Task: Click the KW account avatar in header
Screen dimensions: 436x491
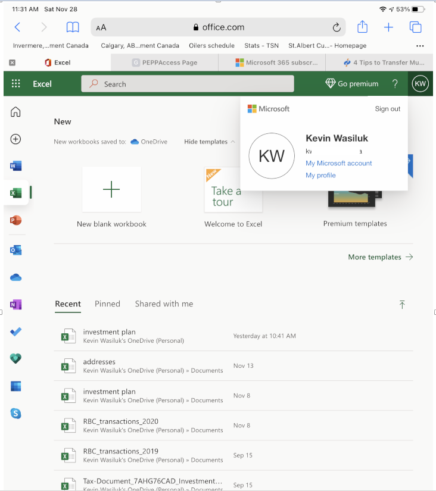Action: tap(420, 83)
